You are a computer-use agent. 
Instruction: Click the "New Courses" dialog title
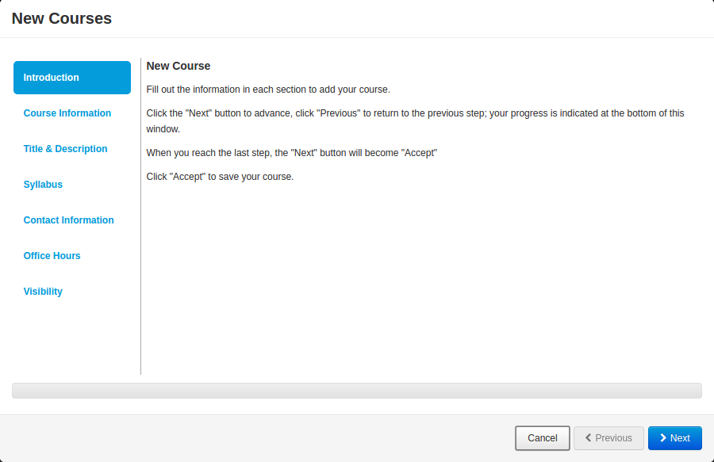coord(61,19)
